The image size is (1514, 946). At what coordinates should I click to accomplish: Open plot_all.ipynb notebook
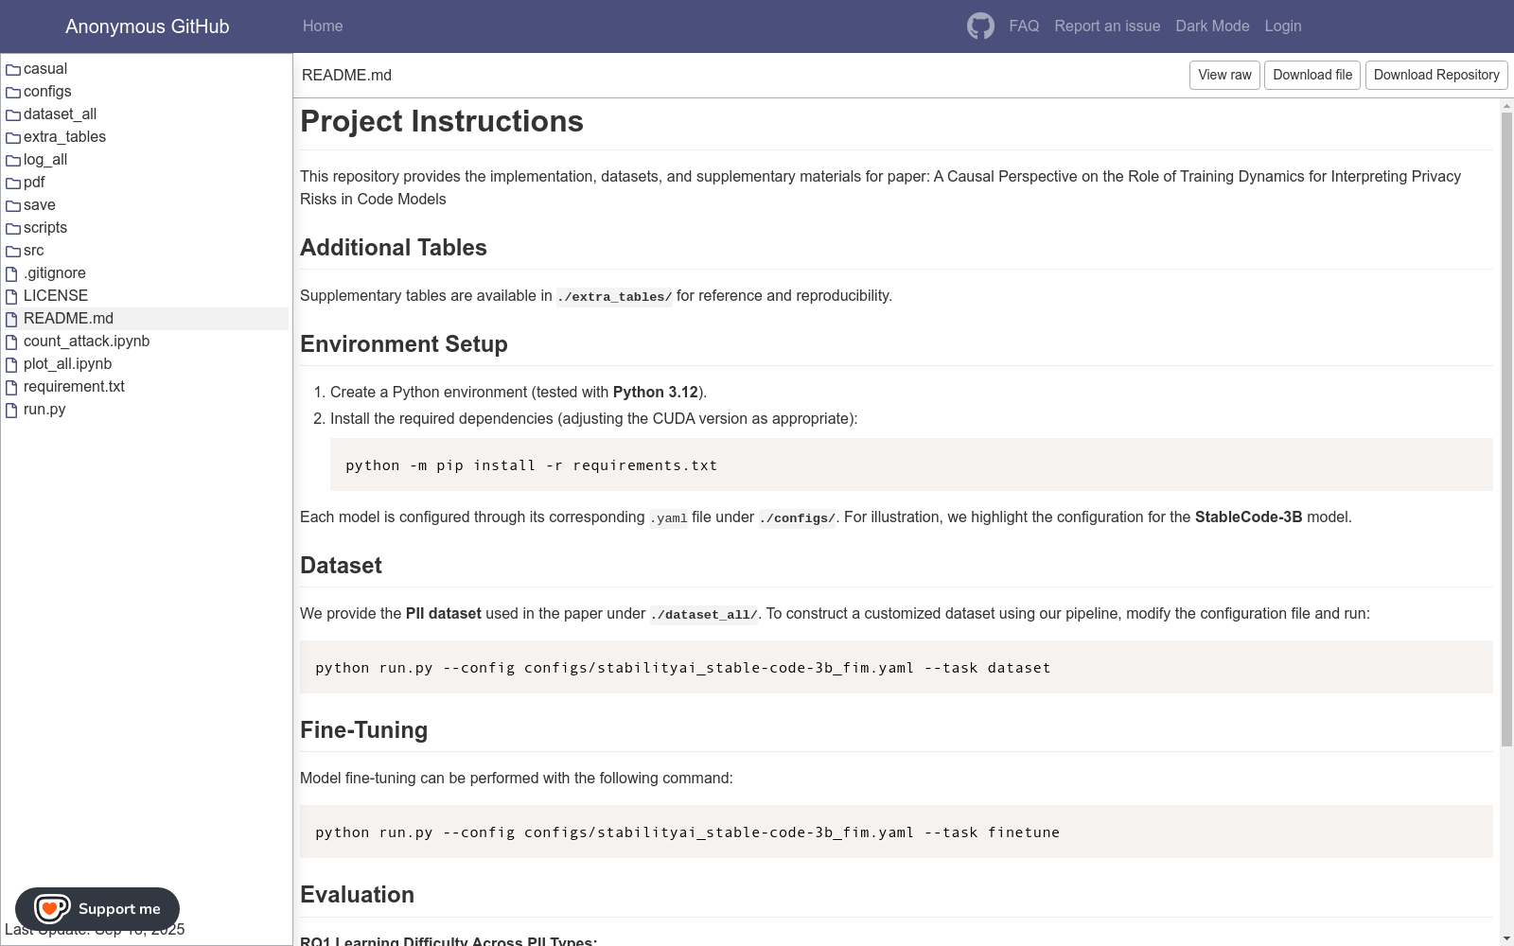coord(67,363)
